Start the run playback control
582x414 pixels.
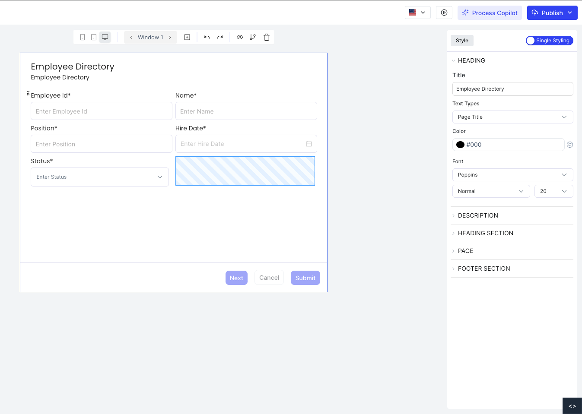pos(444,12)
